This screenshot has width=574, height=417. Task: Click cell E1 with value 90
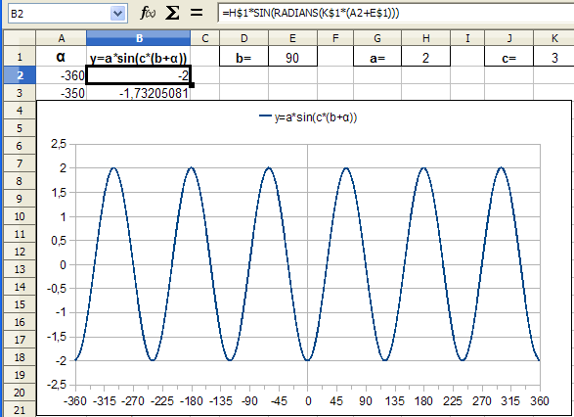point(292,57)
